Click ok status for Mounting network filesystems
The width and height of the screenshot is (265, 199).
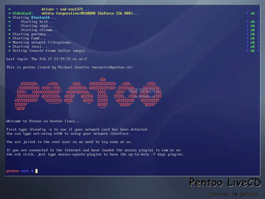click(x=253, y=42)
